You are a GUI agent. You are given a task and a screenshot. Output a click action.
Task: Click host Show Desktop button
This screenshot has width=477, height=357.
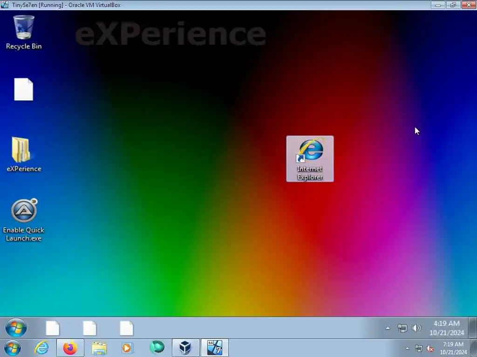474,348
